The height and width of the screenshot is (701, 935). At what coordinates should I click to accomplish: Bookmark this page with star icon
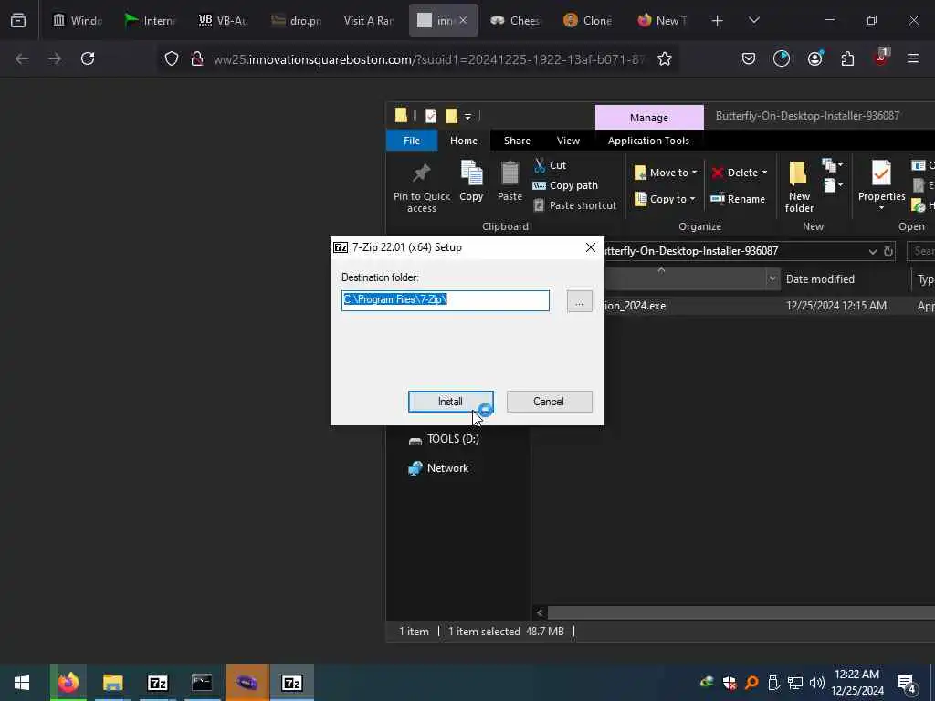click(665, 58)
